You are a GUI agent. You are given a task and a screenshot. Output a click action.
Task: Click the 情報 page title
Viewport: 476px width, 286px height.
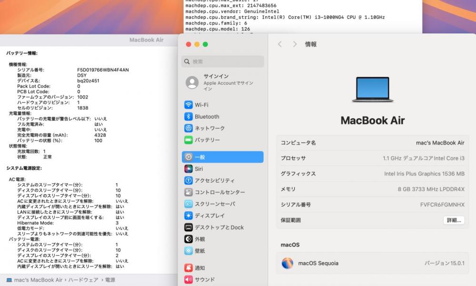pos(311,44)
